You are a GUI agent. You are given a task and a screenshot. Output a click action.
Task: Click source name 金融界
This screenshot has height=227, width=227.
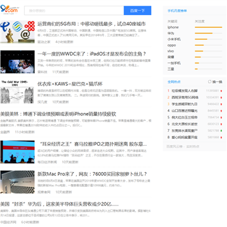tap(5, 132)
